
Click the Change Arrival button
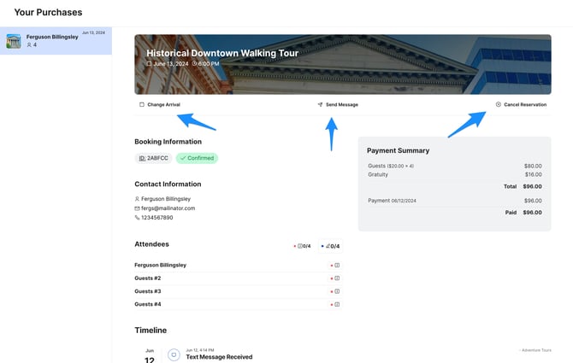coord(160,105)
